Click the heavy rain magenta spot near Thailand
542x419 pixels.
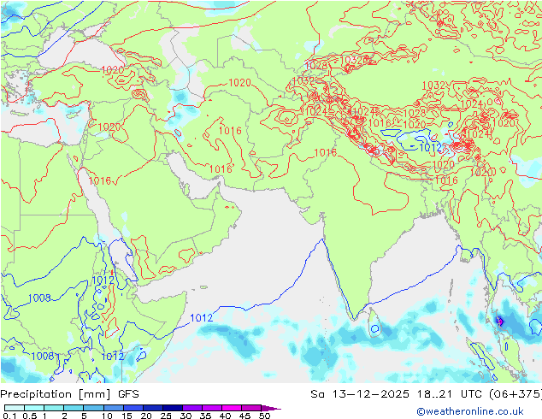tap(500, 322)
